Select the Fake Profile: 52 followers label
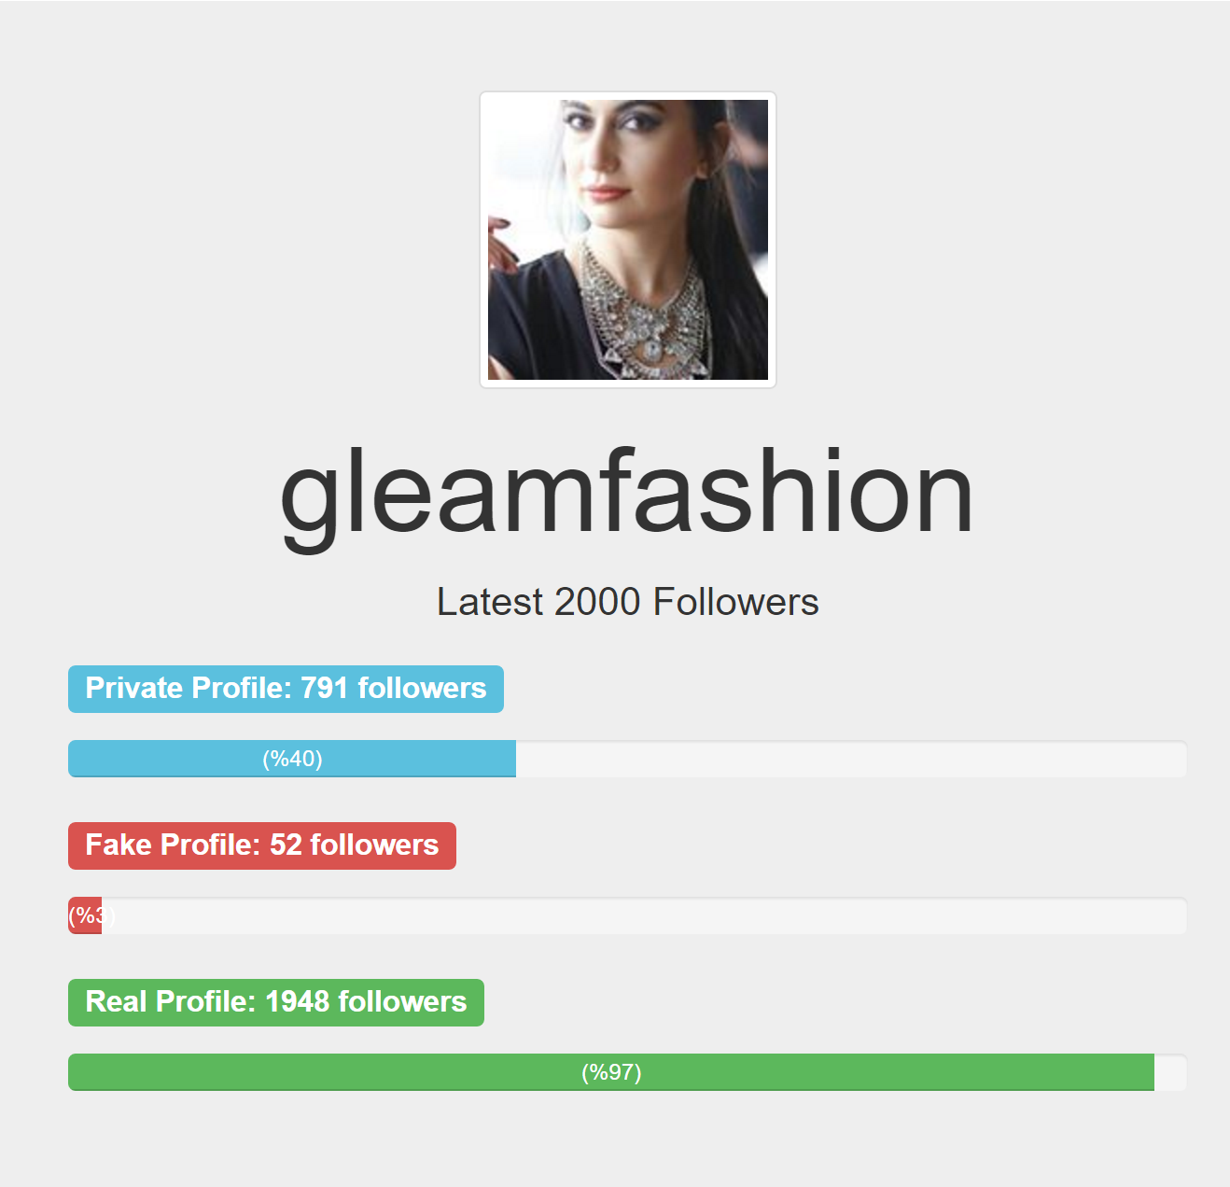The height and width of the screenshot is (1187, 1230). click(x=262, y=845)
